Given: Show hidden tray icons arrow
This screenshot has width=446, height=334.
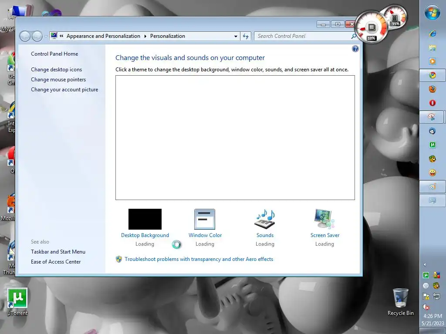Looking at the screenshot, I should tap(425, 265).
